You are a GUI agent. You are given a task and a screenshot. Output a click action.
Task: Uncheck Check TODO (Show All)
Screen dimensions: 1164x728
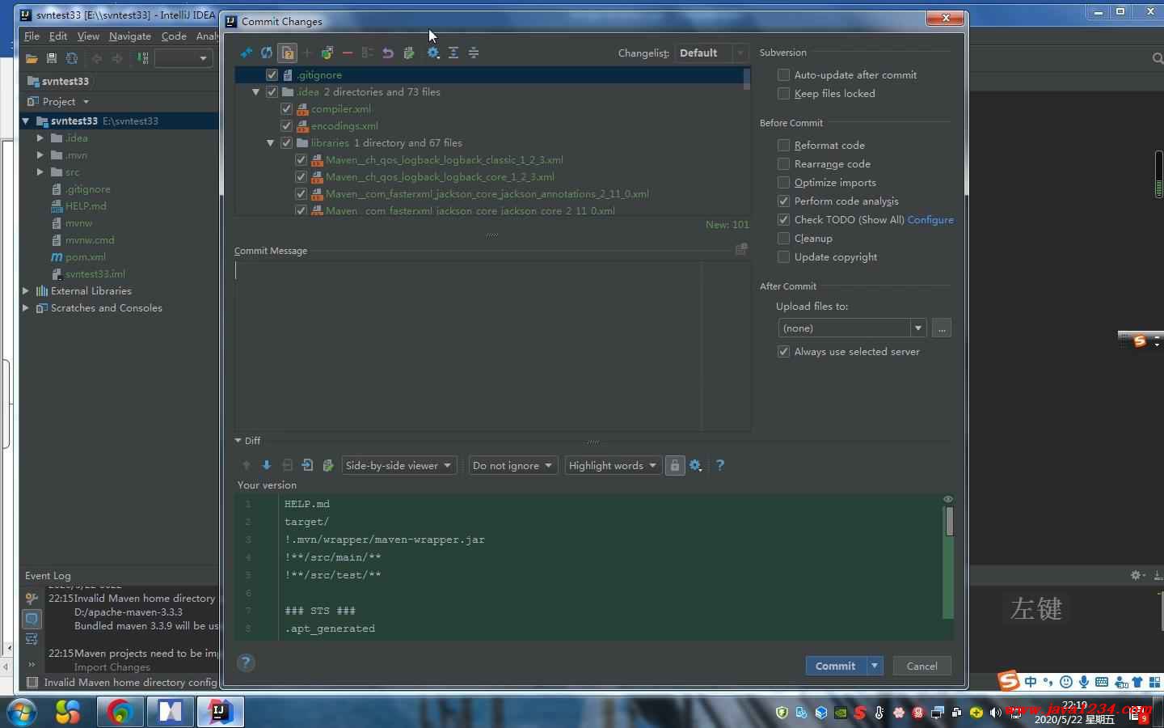pyautogui.click(x=783, y=219)
